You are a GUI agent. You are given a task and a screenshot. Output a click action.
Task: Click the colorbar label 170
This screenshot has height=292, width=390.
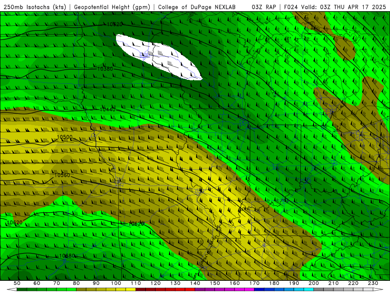pos(254,283)
